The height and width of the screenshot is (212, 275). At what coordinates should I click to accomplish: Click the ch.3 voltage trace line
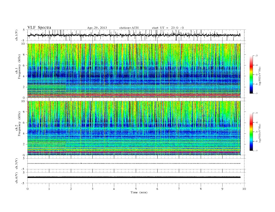point(134,164)
